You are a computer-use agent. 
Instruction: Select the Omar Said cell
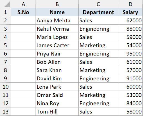(57, 95)
